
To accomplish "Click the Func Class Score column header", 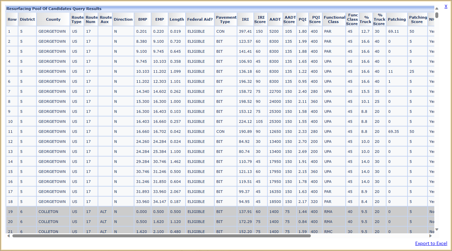I will point(352,19).
